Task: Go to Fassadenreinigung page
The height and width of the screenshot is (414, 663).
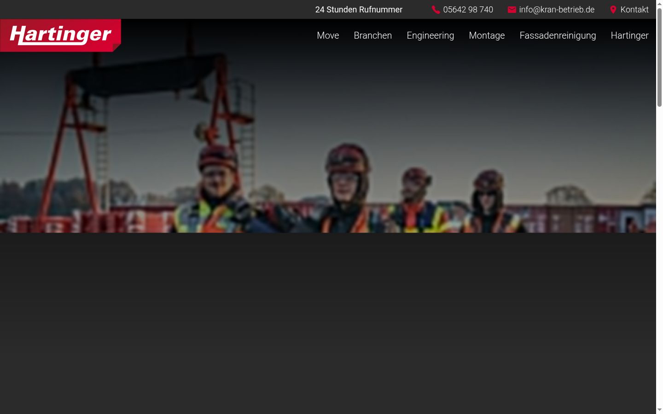Action: (558, 35)
